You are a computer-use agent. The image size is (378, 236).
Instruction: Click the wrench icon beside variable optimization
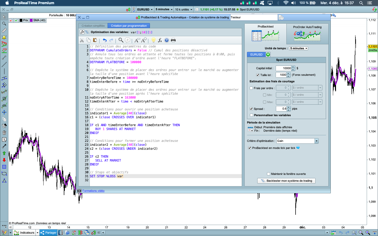pos(82,32)
